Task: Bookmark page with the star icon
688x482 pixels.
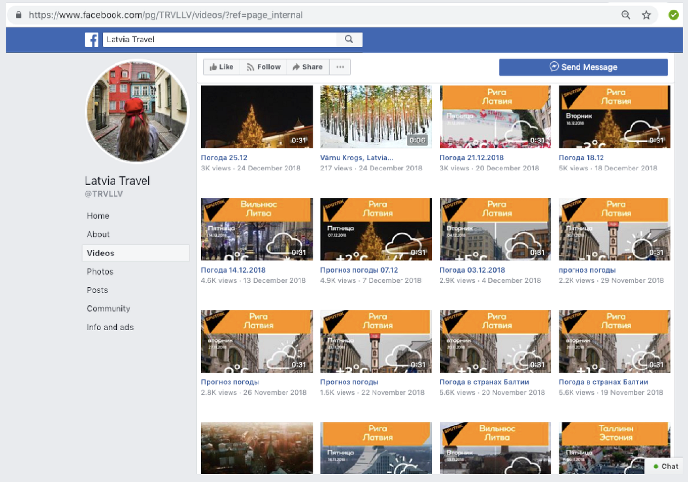Action: pyautogui.click(x=646, y=15)
